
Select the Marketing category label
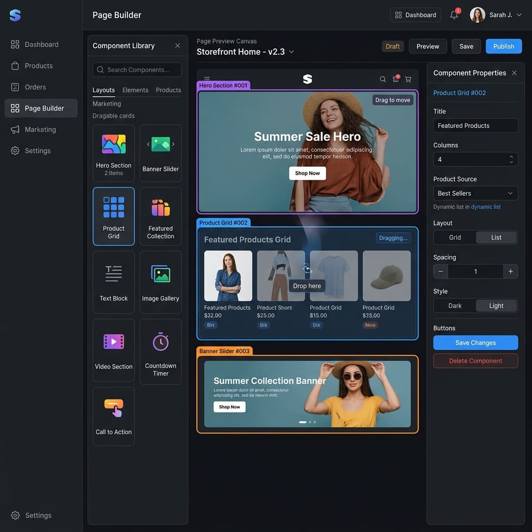coord(107,104)
